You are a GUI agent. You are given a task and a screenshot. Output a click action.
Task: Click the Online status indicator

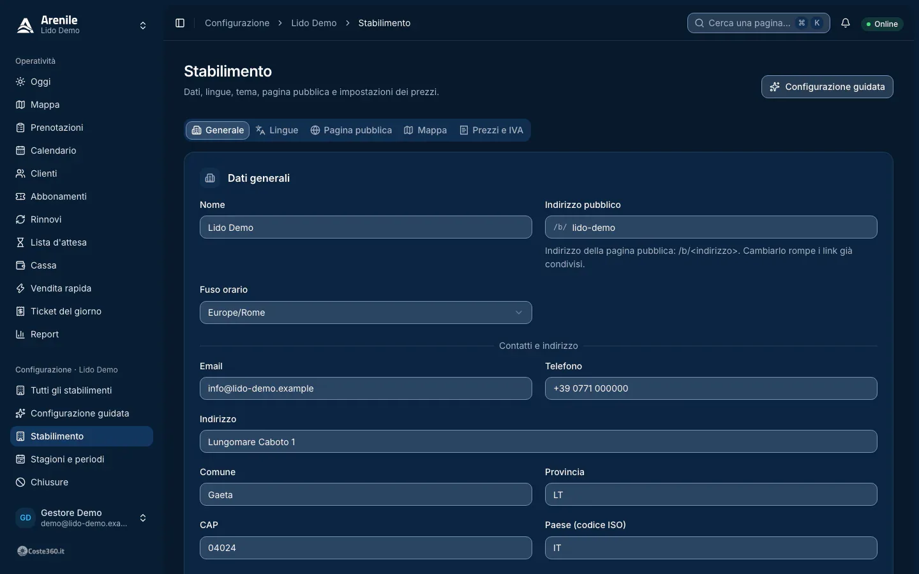click(x=882, y=24)
